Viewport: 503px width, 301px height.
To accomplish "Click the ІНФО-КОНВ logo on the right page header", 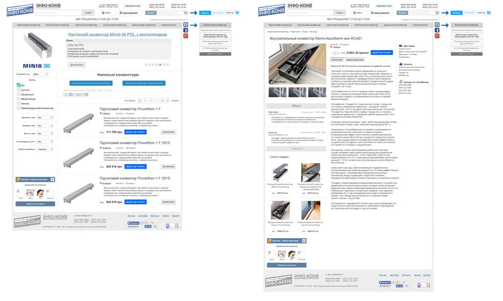I will click(x=271, y=10).
